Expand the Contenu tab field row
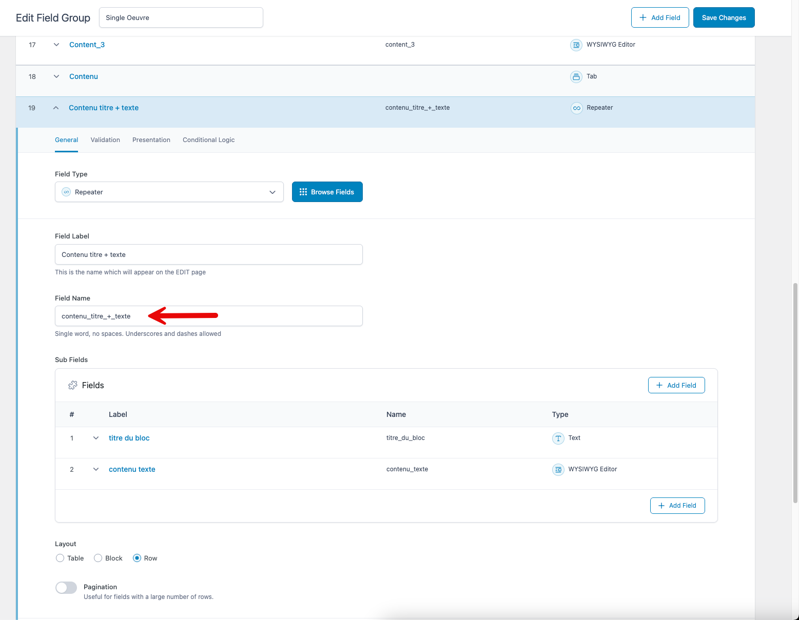The image size is (799, 620). click(56, 76)
